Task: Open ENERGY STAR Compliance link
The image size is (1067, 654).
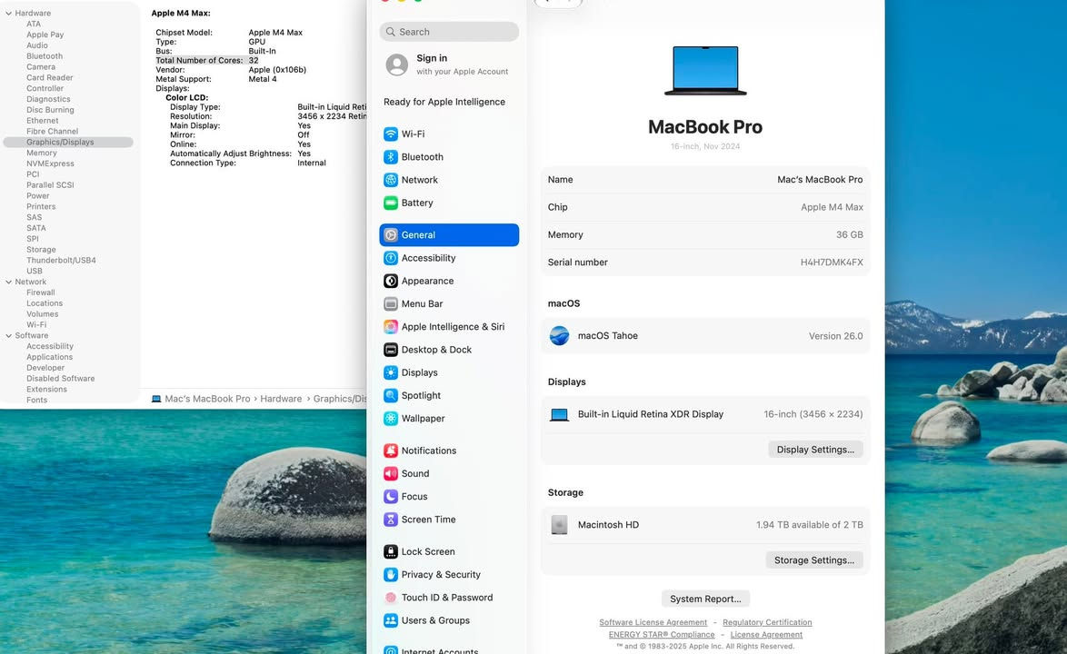Action: click(x=662, y=635)
